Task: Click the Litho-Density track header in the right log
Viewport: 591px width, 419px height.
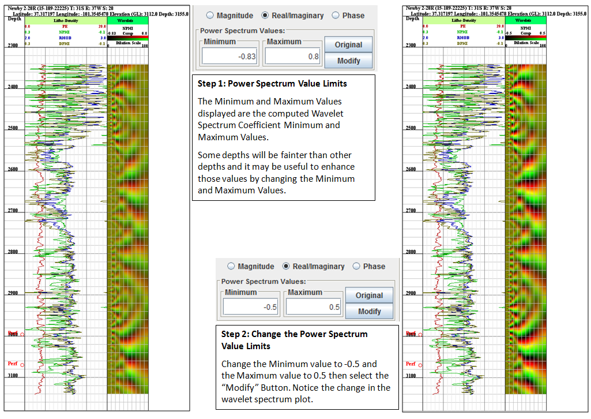Action: tap(463, 20)
